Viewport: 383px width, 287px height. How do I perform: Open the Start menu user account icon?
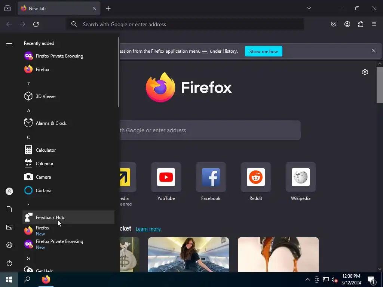coord(9,191)
